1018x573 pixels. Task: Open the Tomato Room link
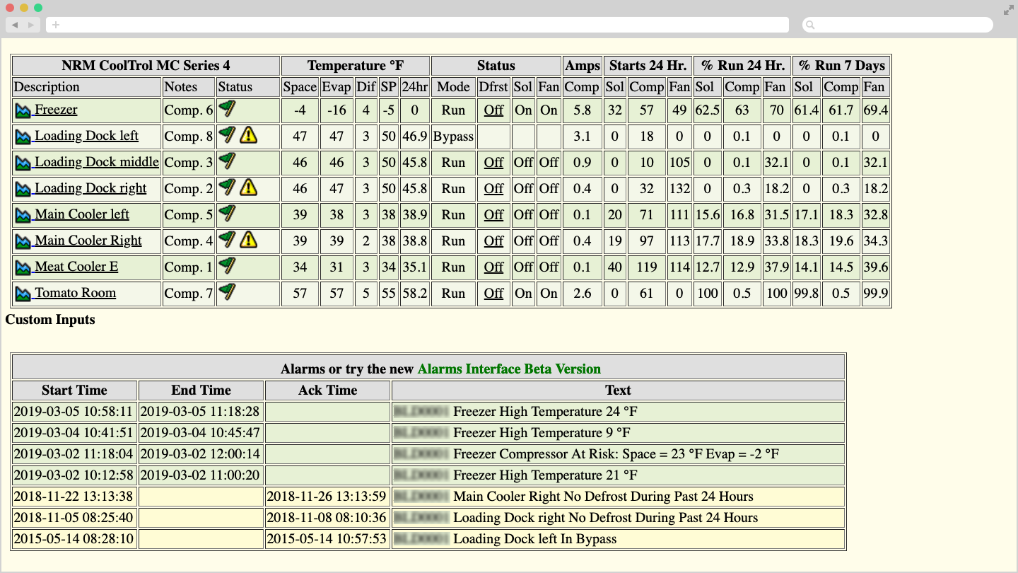75,293
